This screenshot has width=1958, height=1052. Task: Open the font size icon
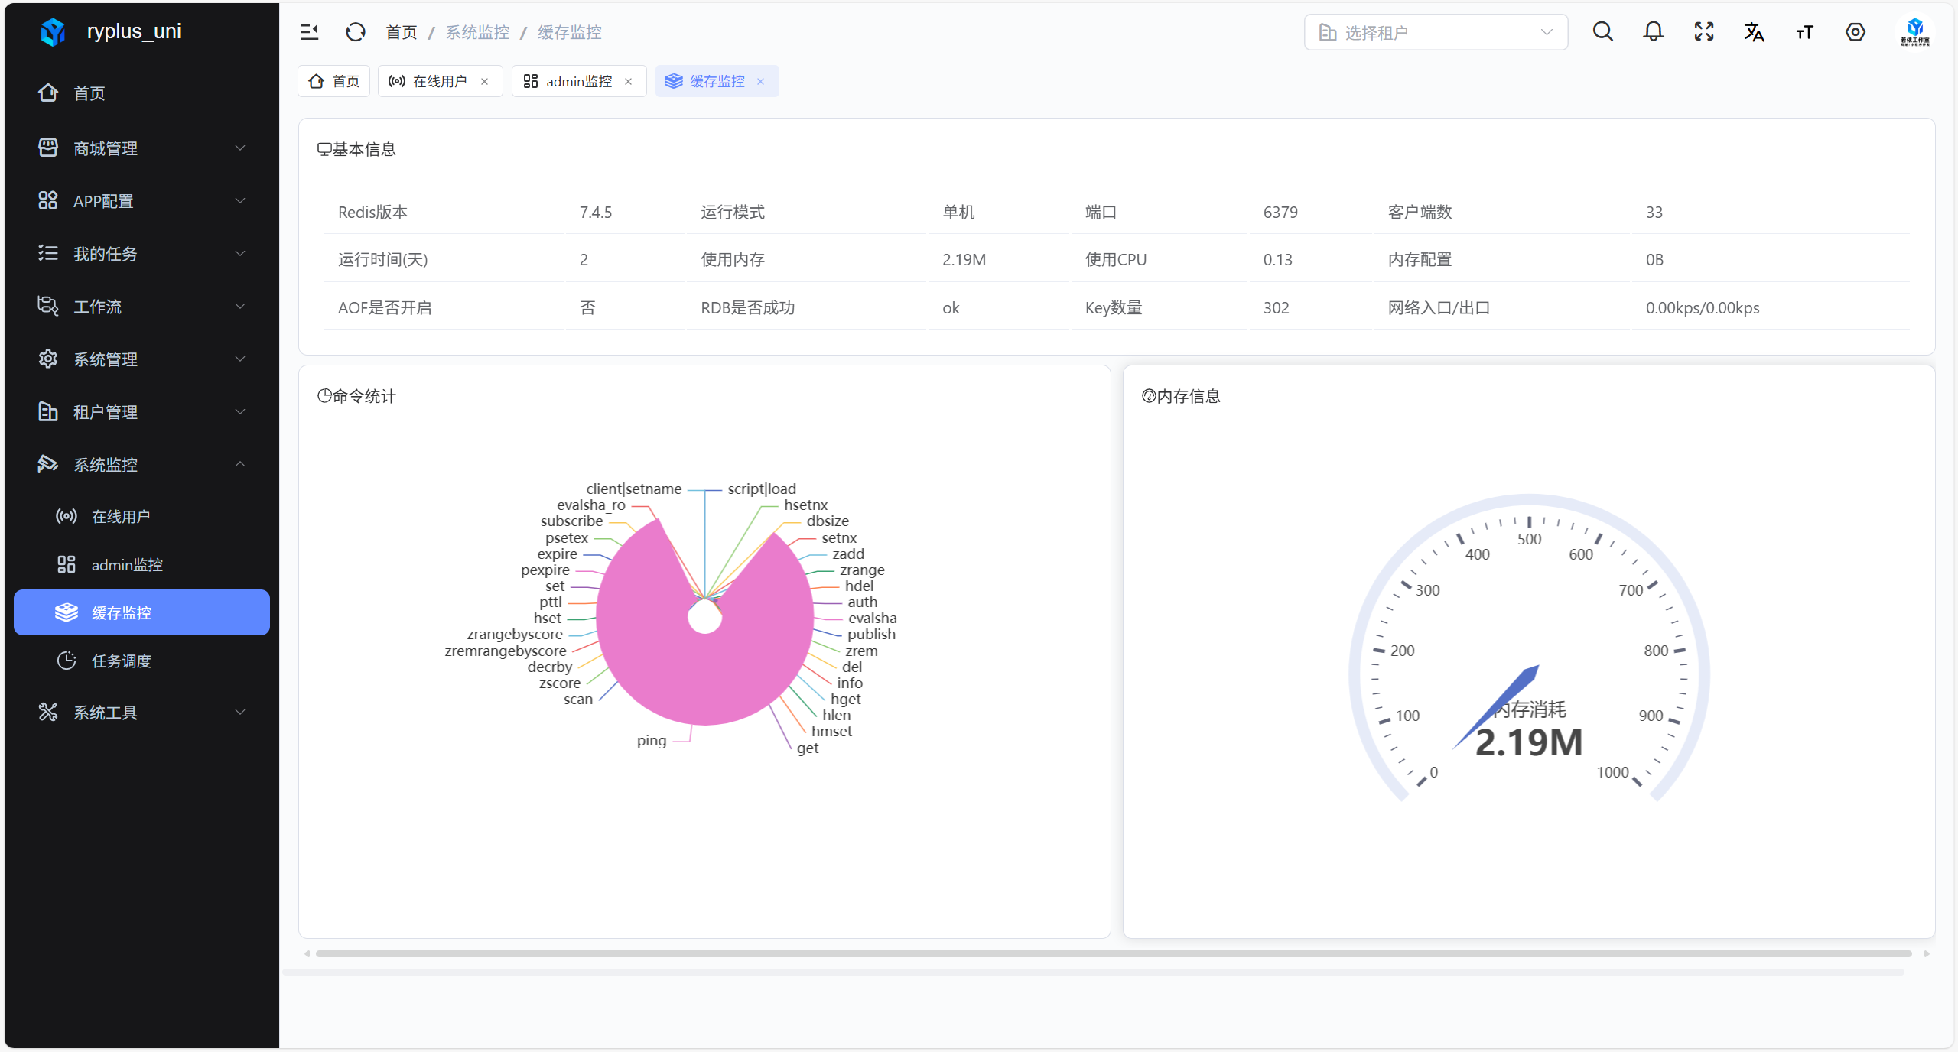(x=1804, y=32)
